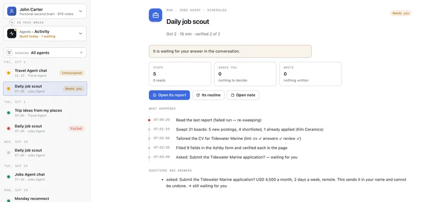Click the Steps summary card

click(180, 74)
